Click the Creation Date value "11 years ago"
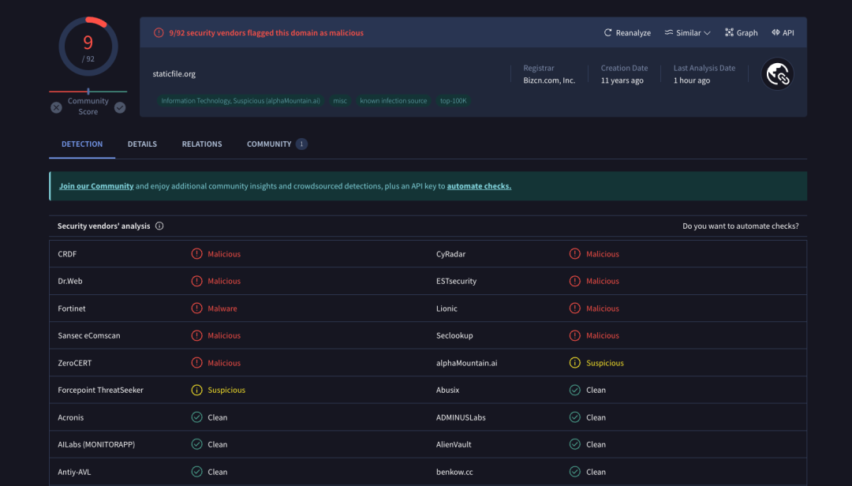 click(622, 80)
